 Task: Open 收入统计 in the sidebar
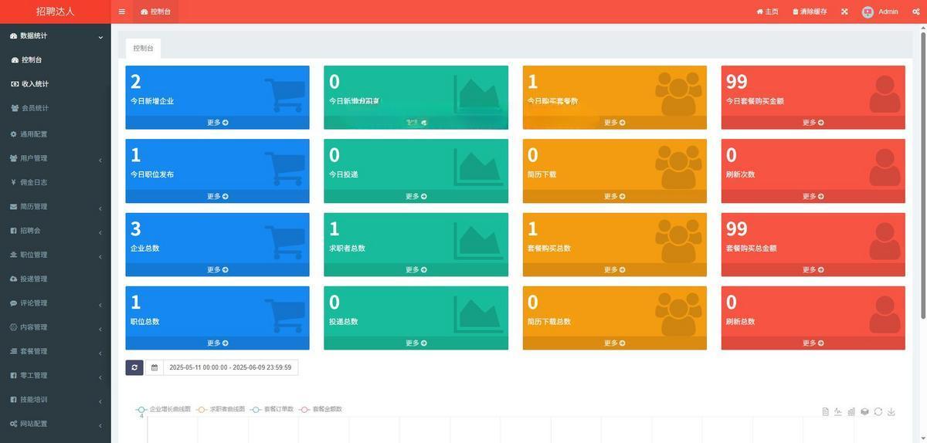(x=35, y=84)
